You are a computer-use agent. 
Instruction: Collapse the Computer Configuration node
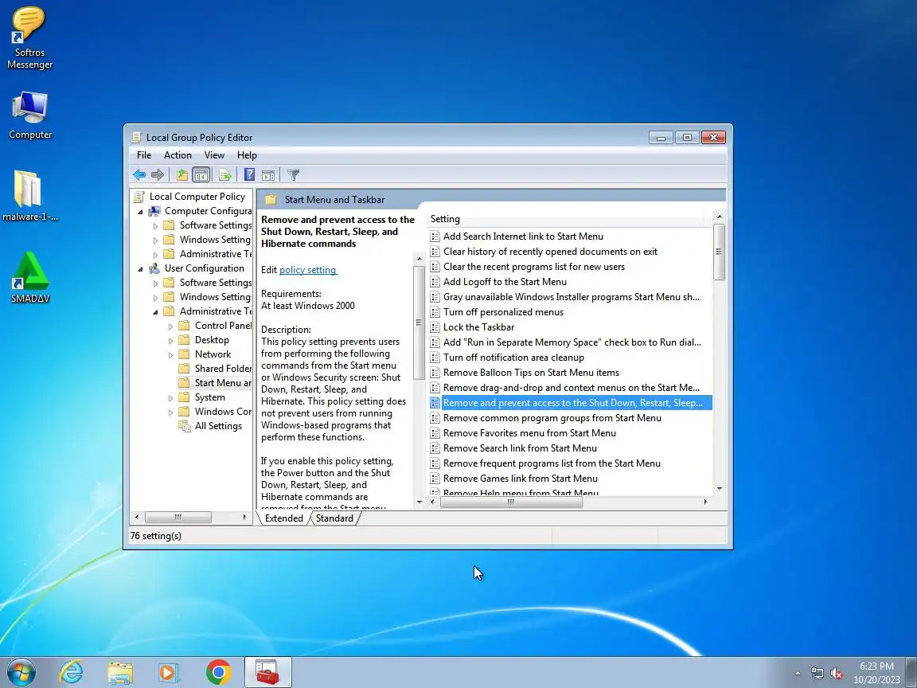[140, 212]
